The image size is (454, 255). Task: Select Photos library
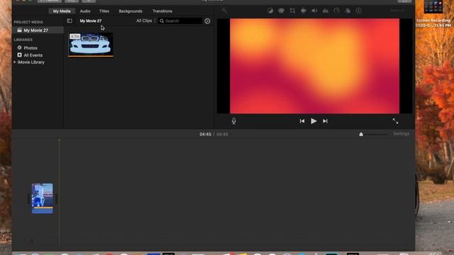31,48
